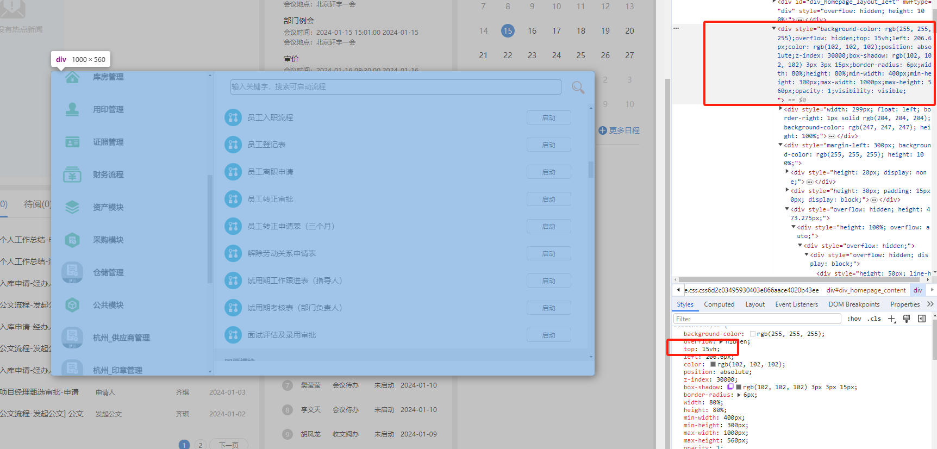Click the 资产模块 layers icon
Screen dimensions: 937x449
[72, 207]
